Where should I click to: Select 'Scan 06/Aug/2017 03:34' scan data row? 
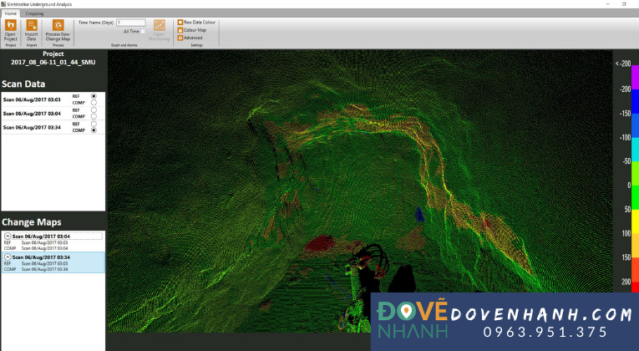(x=53, y=127)
